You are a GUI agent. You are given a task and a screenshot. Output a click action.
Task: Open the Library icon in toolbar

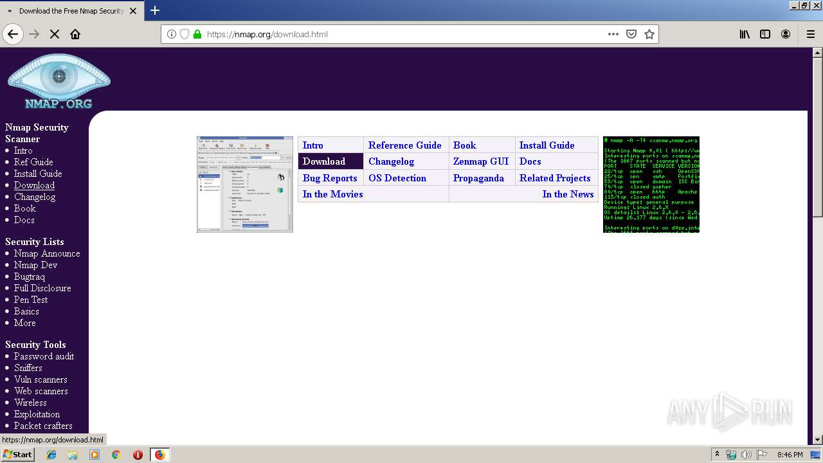(x=745, y=34)
